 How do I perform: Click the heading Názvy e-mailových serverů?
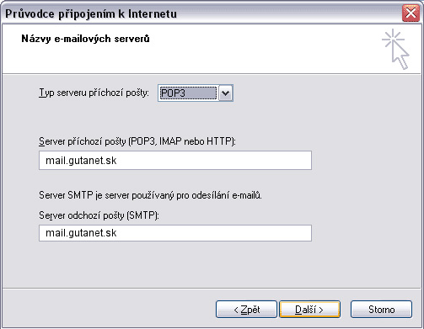coord(85,39)
